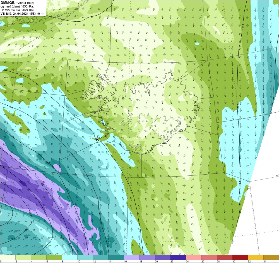The height and width of the screenshot is (263, 279).
Task: Select legend tick label '16'
Action: [125, 261]
